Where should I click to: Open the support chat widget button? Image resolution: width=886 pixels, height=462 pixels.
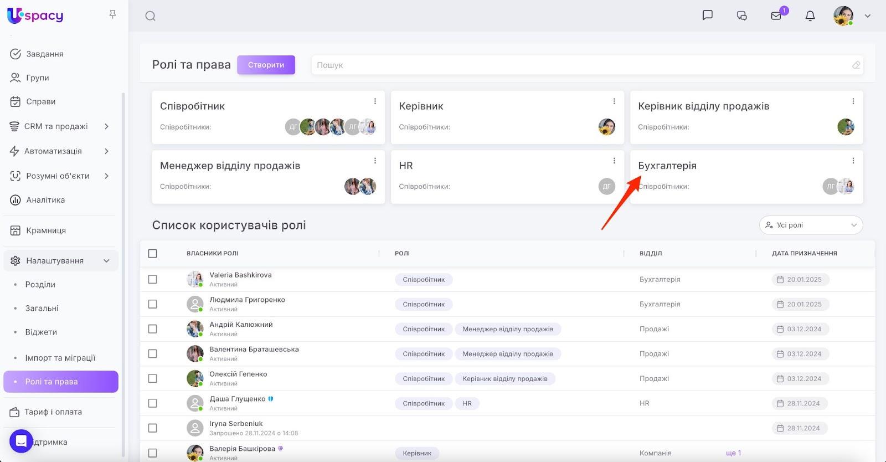21,442
